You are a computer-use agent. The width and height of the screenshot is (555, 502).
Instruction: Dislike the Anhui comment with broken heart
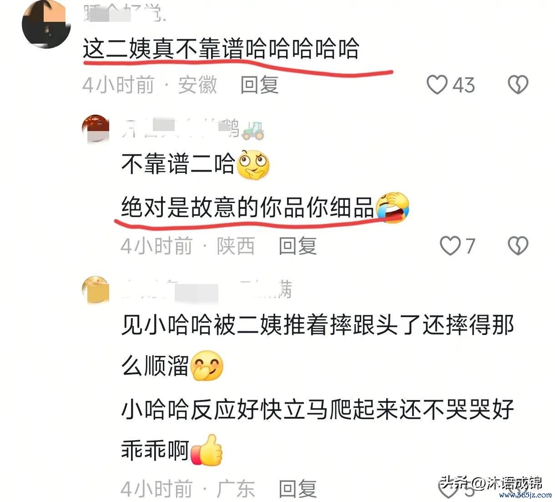pyautogui.click(x=518, y=85)
